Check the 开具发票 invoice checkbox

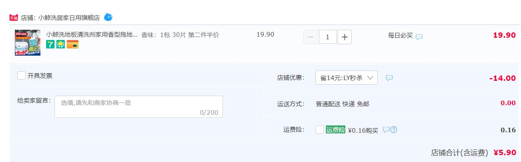21,75
